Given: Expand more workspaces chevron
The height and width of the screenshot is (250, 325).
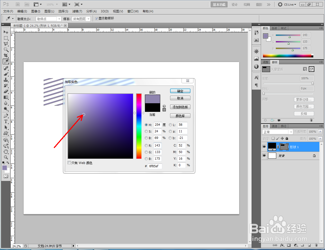Looking at the screenshot, I should pyautogui.click(x=269, y=4).
